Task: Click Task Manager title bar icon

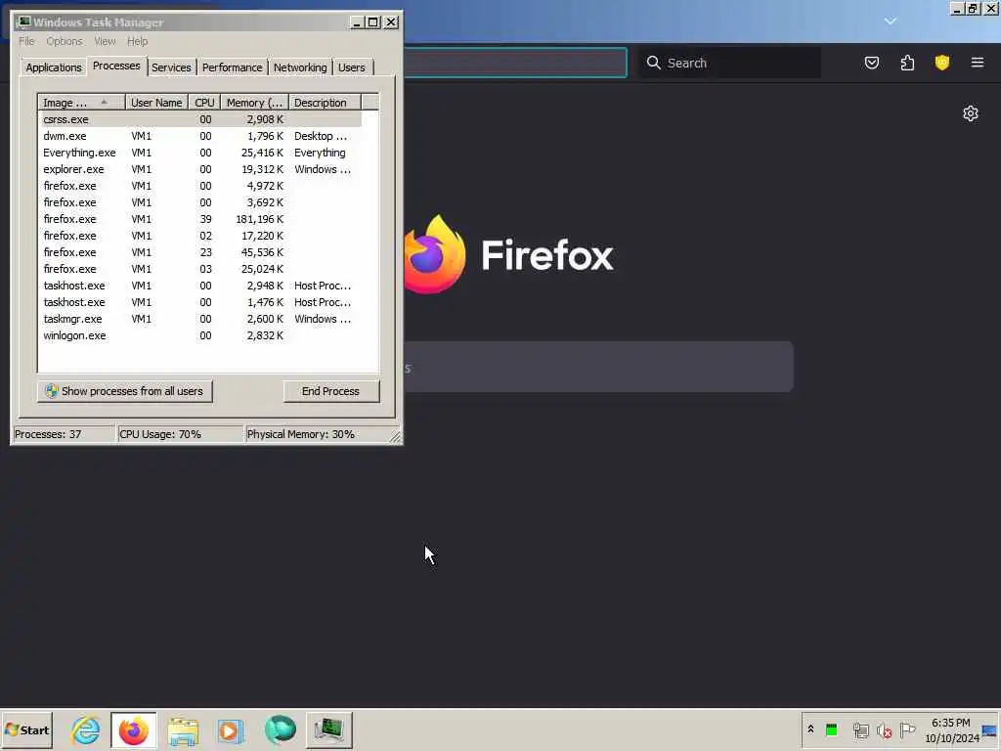Action: click(x=23, y=22)
